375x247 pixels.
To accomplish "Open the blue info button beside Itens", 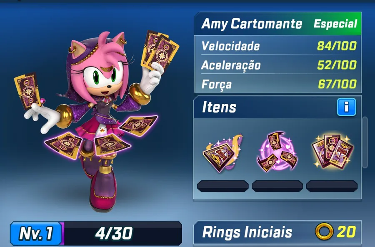I will 346,107.
